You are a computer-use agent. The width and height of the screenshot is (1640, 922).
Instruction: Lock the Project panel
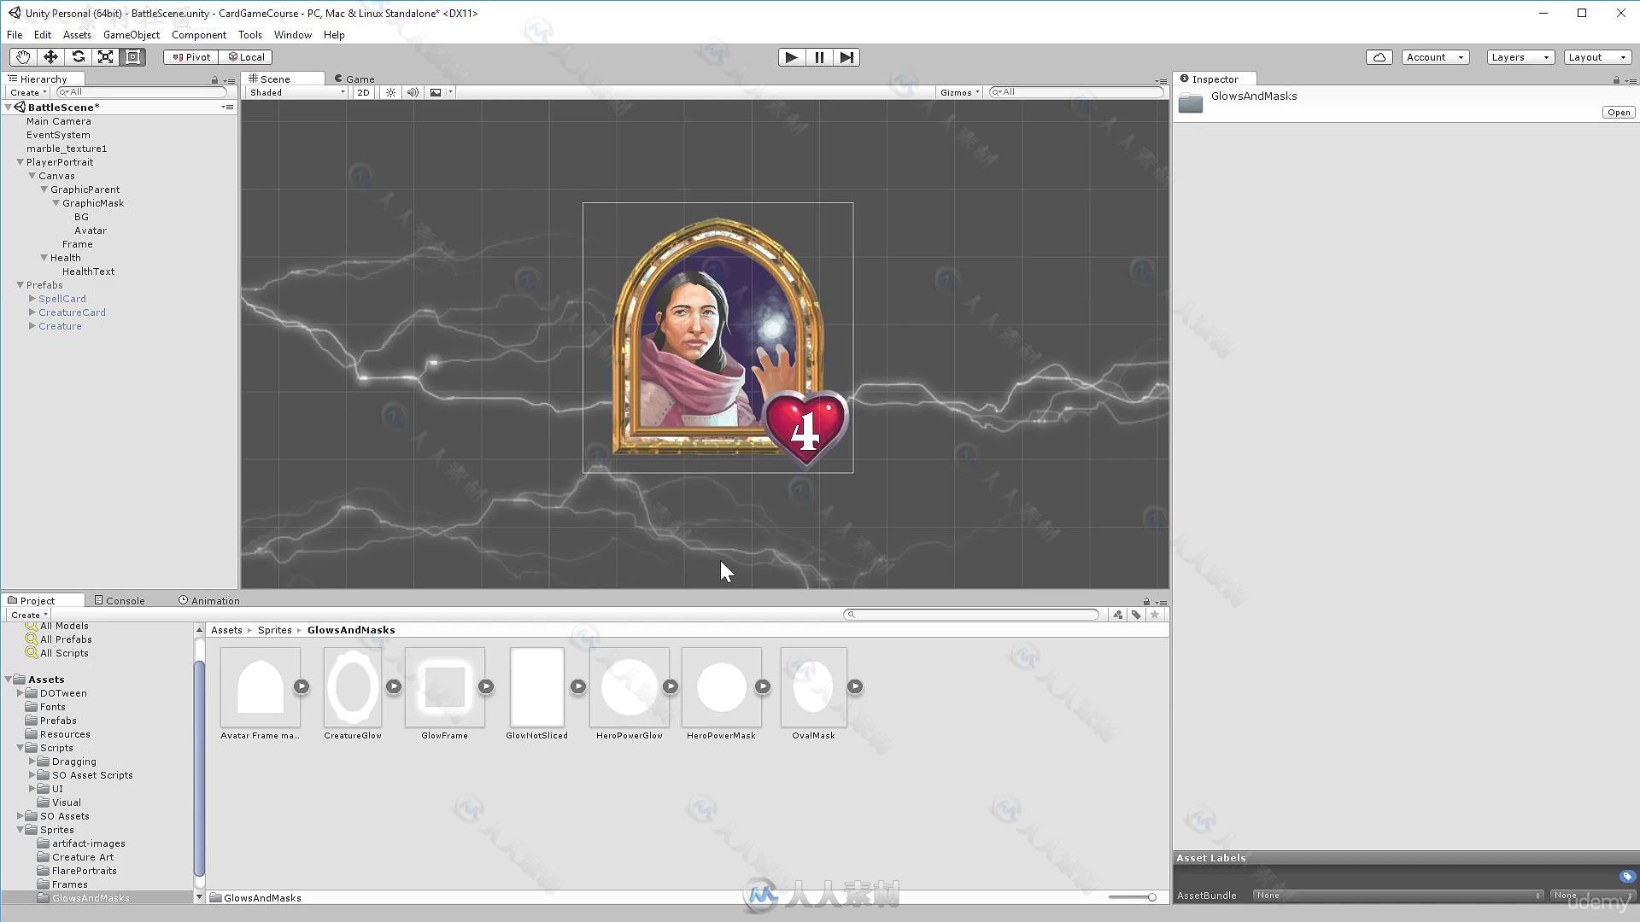(x=1146, y=601)
